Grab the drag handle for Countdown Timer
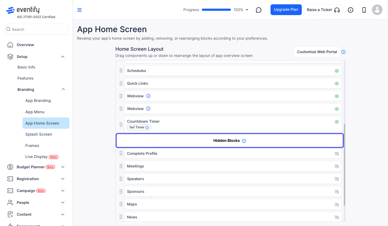 pos(121,125)
